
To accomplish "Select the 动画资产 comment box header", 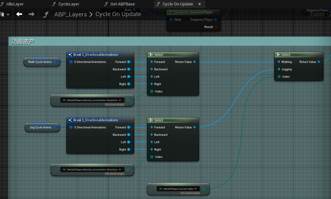I will (x=170, y=42).
